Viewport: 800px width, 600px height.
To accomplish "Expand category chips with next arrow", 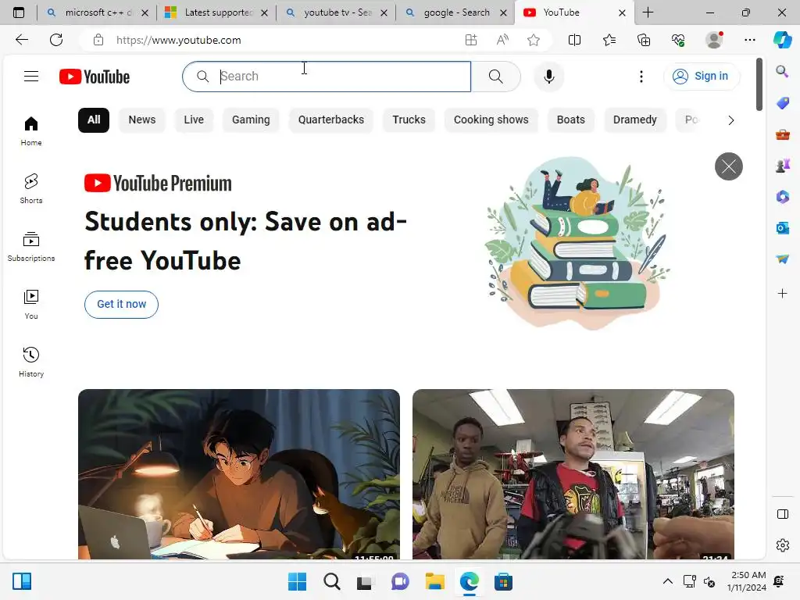I will [x=731, y=120].
